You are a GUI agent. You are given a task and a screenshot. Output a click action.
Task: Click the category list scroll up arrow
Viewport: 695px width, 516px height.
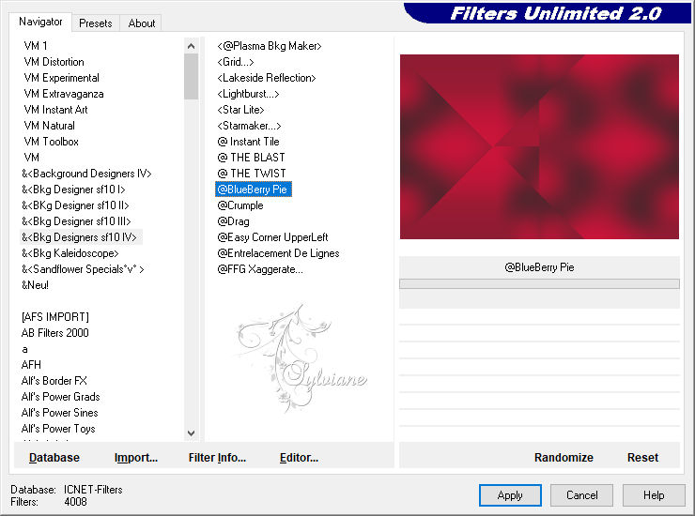click(191, 46)
